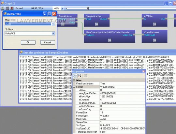Click the Graph 2 window icon
The width and height of the screenshot is (176, 134).
click(x=2, y=3)
